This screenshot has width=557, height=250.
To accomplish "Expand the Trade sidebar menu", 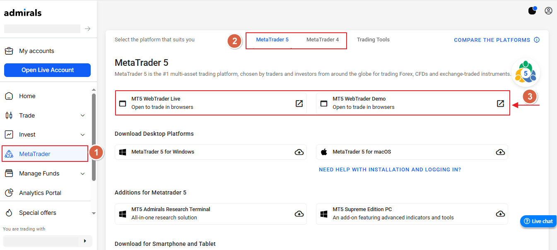I will point(82,115).
